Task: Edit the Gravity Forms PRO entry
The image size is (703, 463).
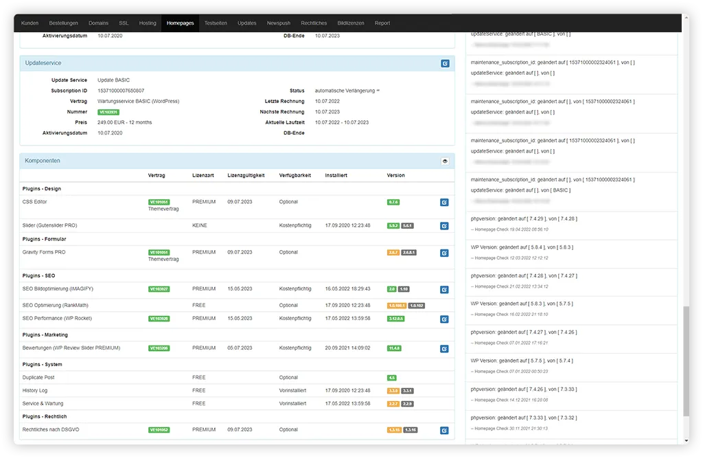Action: [444, 253]
